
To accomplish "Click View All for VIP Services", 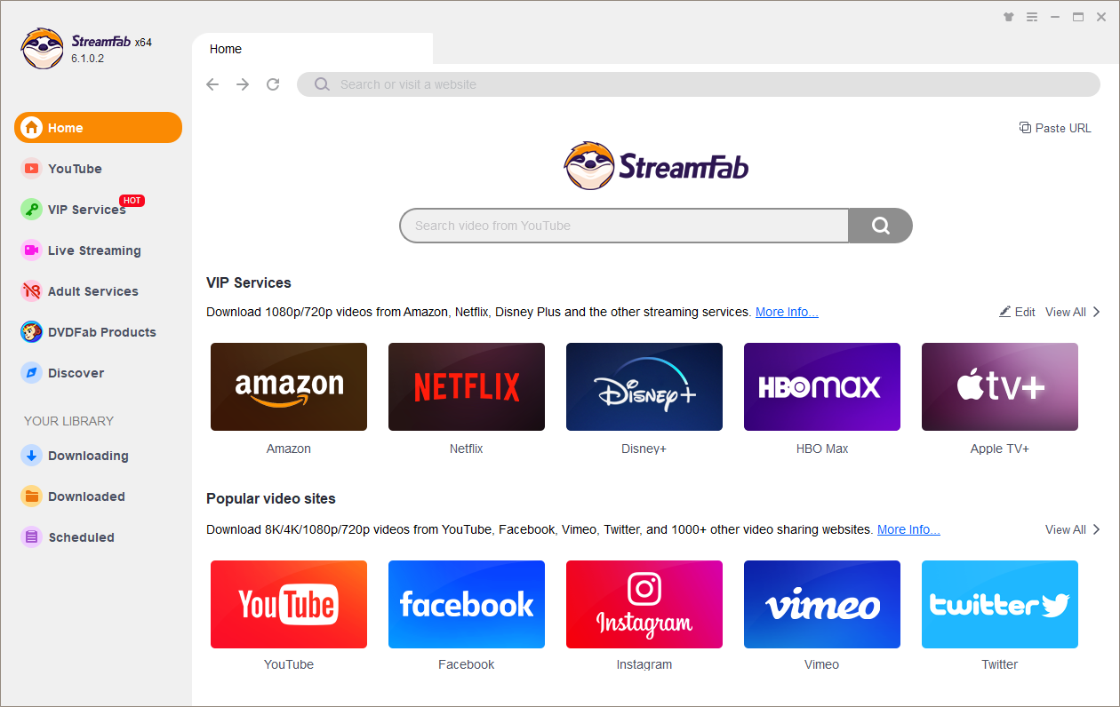I will click(x=1073, y=312).
